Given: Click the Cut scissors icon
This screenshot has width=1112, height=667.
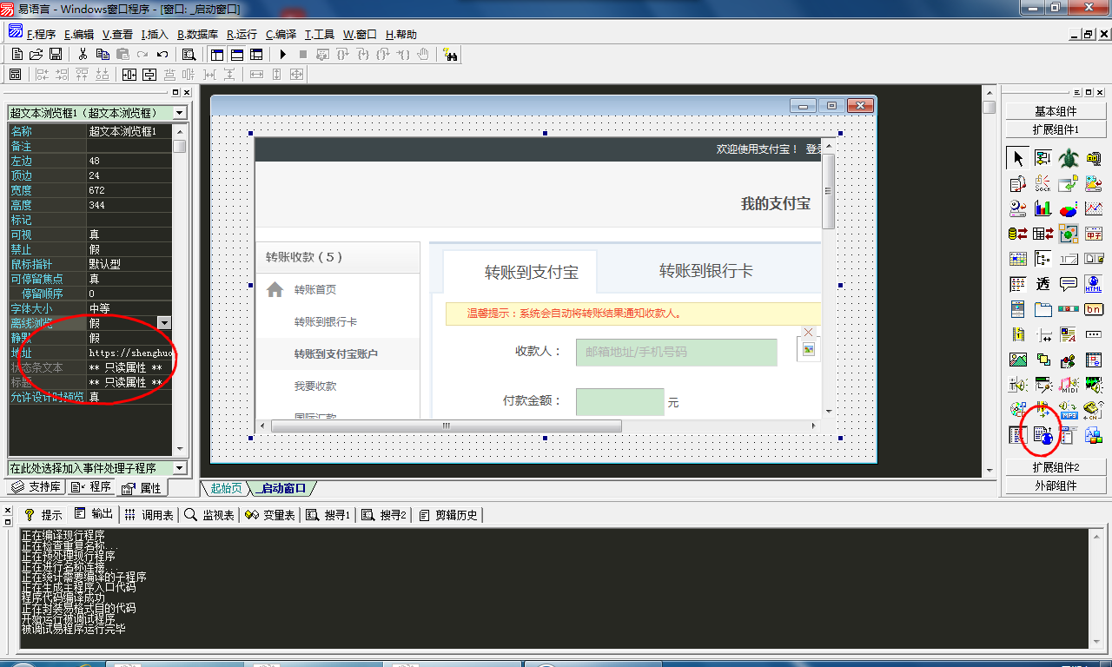Looking at the screenshot, I should (x=83, y=54).
